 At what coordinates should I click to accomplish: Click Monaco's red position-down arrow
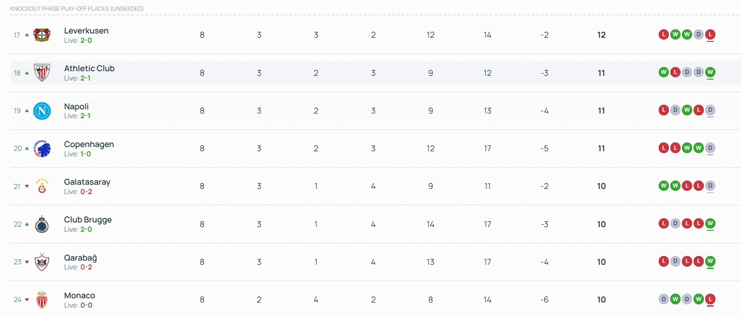pos(27,300)
